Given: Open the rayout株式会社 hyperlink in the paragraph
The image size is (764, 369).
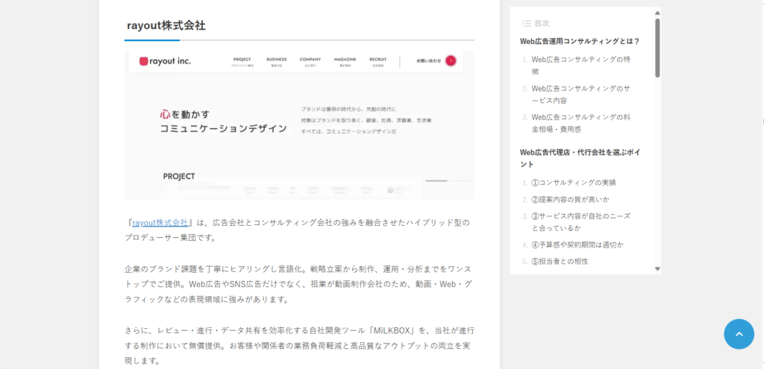Looking at the screenshot, I should [160, 222].
